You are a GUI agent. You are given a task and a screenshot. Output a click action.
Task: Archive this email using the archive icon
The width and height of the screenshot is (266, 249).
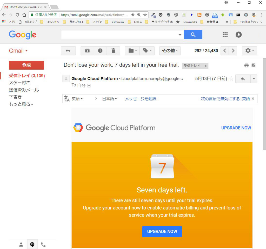pyautogui.click(x=87, y=51)
